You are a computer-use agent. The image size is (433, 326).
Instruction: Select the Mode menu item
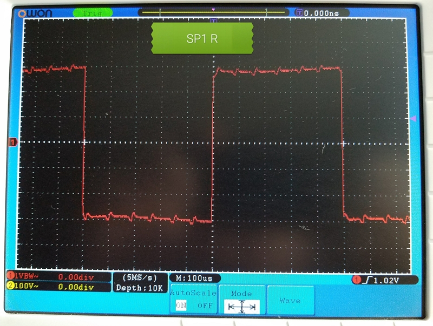click(242, 294)
